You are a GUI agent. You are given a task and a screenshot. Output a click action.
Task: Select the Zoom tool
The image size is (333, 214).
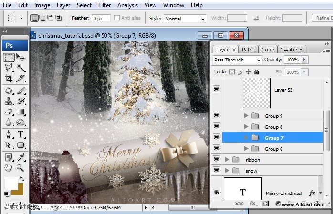coord(21,167)
